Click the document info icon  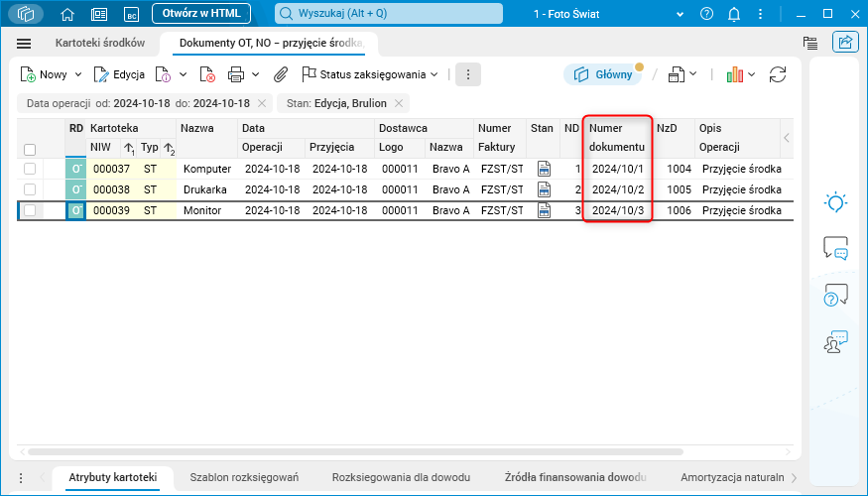[163, 74]
